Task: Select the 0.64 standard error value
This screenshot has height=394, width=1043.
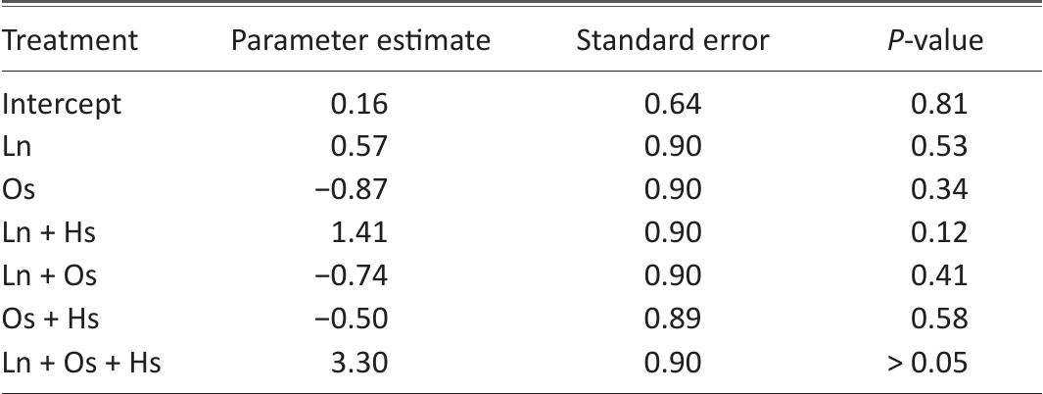Action: click(673, 104)
